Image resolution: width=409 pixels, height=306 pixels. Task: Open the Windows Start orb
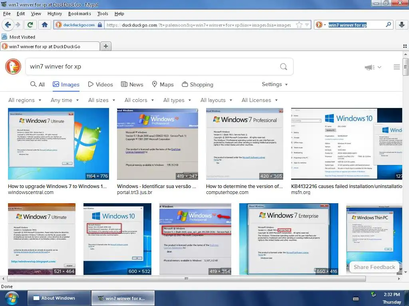(x=11, y=298)
